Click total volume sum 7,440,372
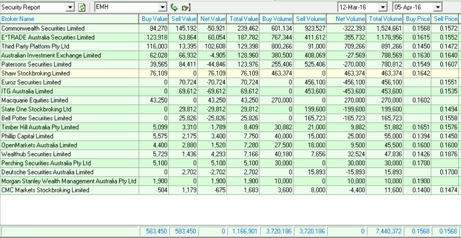This screenshot has height=238, width=461. (x=385, y=231)
